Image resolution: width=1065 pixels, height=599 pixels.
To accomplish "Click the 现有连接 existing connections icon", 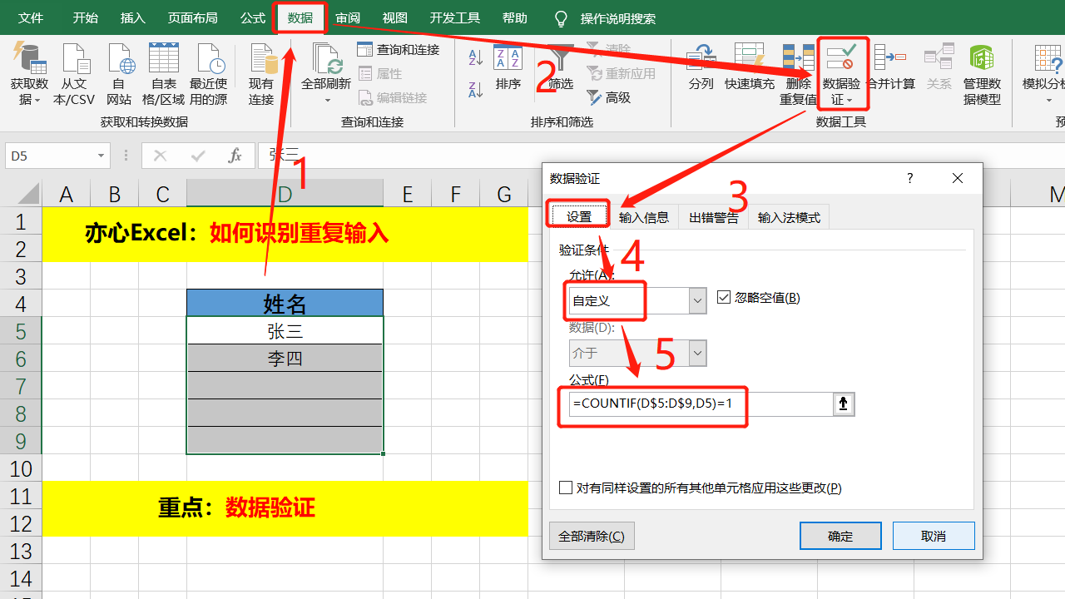I will point(261,75).
